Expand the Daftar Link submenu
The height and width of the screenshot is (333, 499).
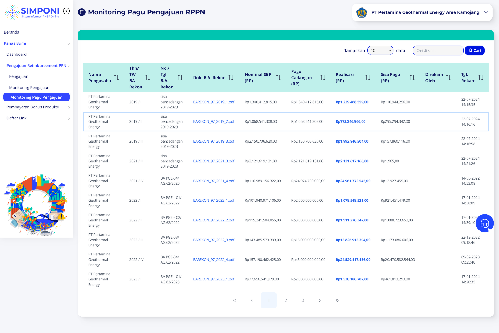pyautogui.click(x=69, y=119)
